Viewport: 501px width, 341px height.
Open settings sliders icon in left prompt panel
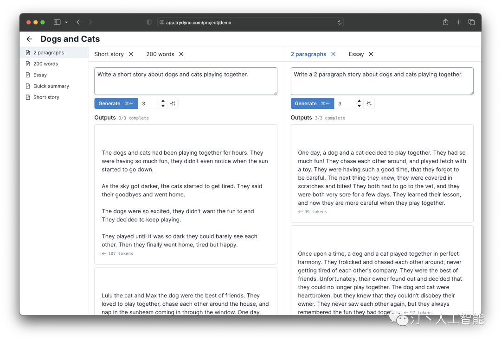(173, 104)
